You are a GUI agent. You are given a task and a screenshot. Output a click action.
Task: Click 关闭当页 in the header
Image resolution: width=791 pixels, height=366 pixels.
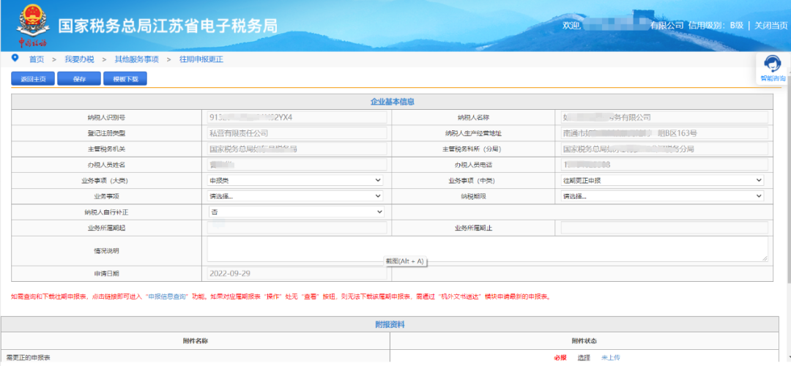point(770,25)
